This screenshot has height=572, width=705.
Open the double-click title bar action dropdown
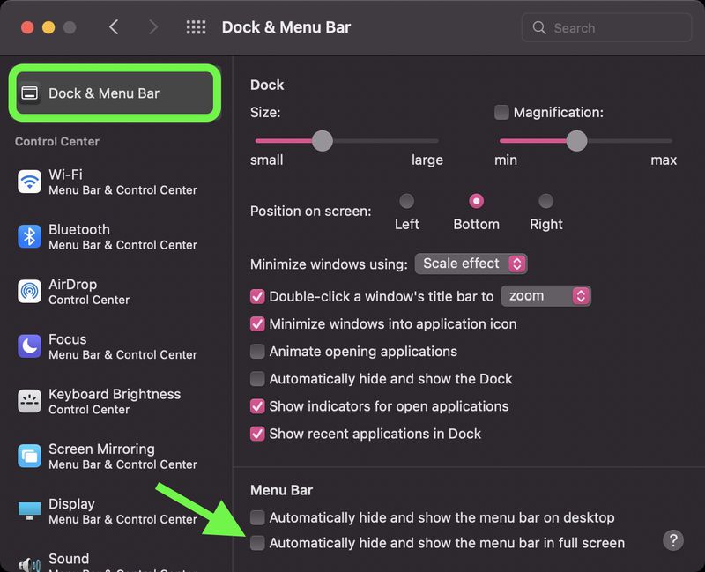click(545, 296)
